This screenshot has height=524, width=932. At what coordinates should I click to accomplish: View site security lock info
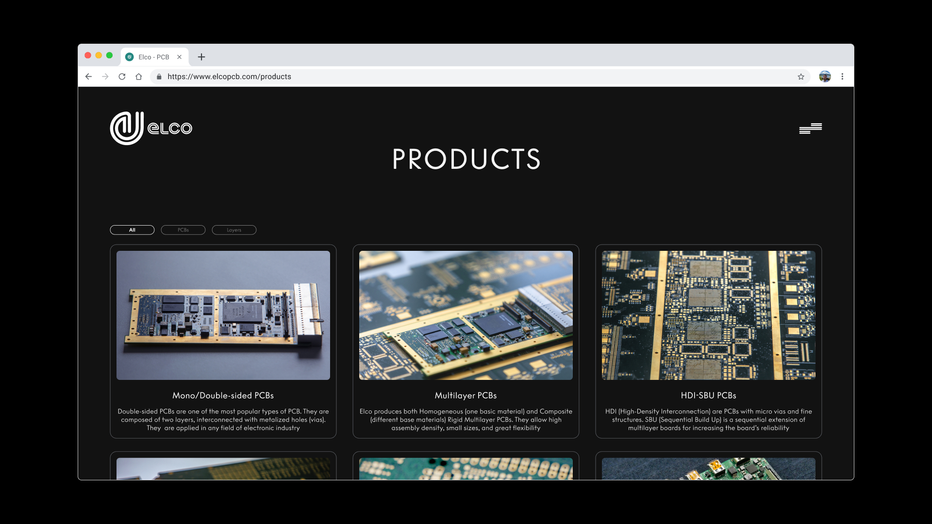pos(159,77)
